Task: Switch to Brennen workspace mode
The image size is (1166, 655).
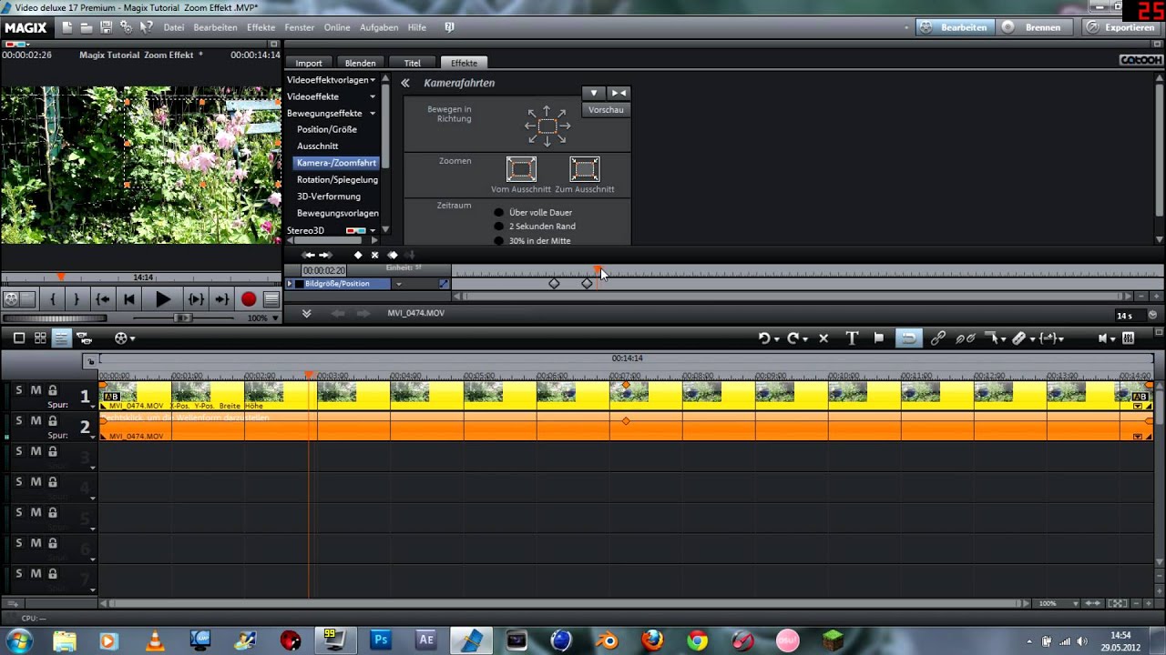Action: point(1033,27)
